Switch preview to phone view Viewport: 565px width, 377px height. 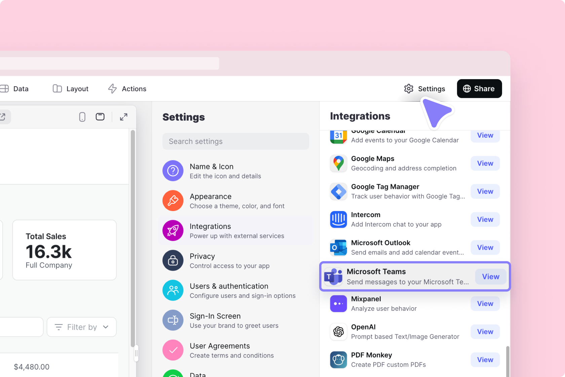(82, 116)
